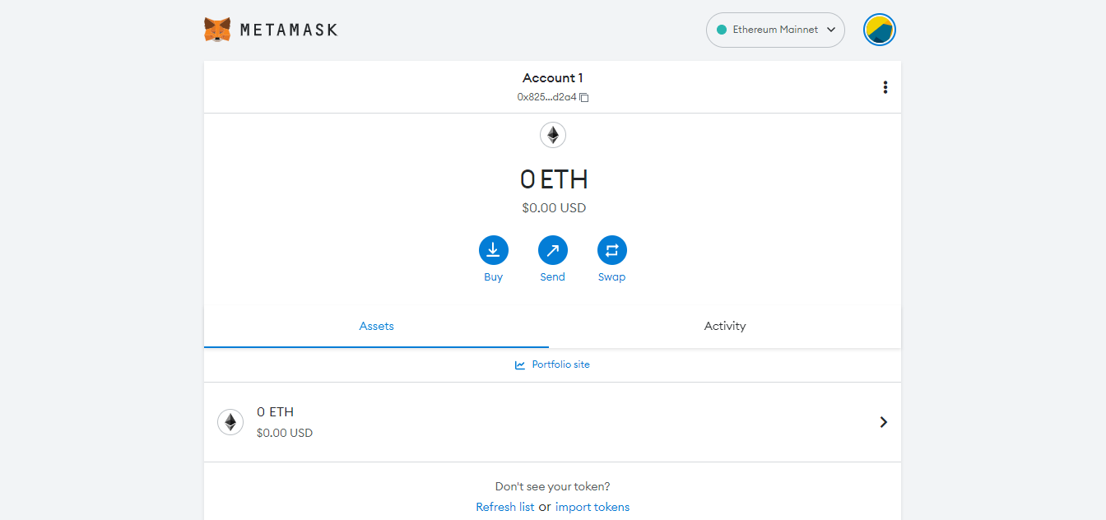1106x520 pixels.
Task: Click the 0 ETH text in asset row
Action: pyautogui.click(x=275, y=412)
